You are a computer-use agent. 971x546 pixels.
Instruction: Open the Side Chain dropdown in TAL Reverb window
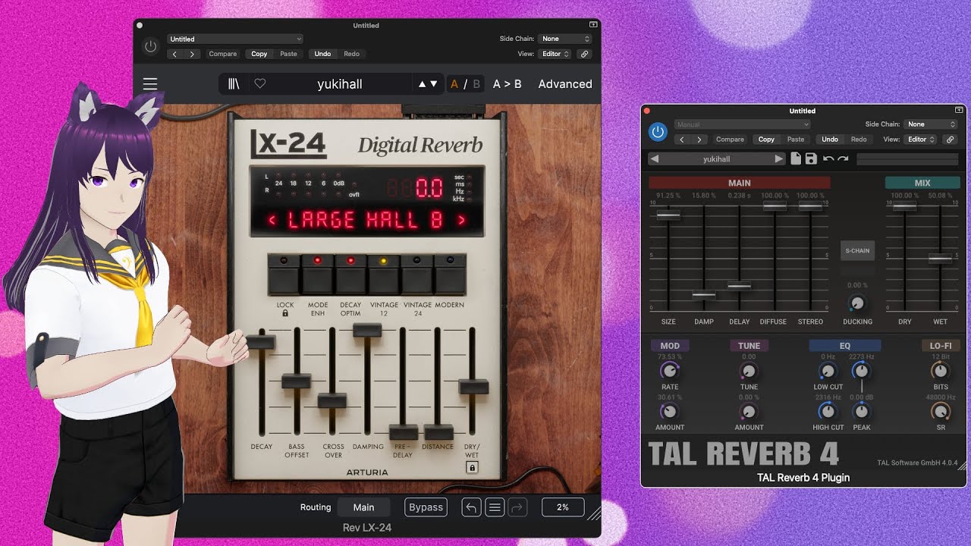coord(930,124)
